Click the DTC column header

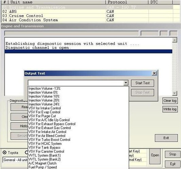160,2
